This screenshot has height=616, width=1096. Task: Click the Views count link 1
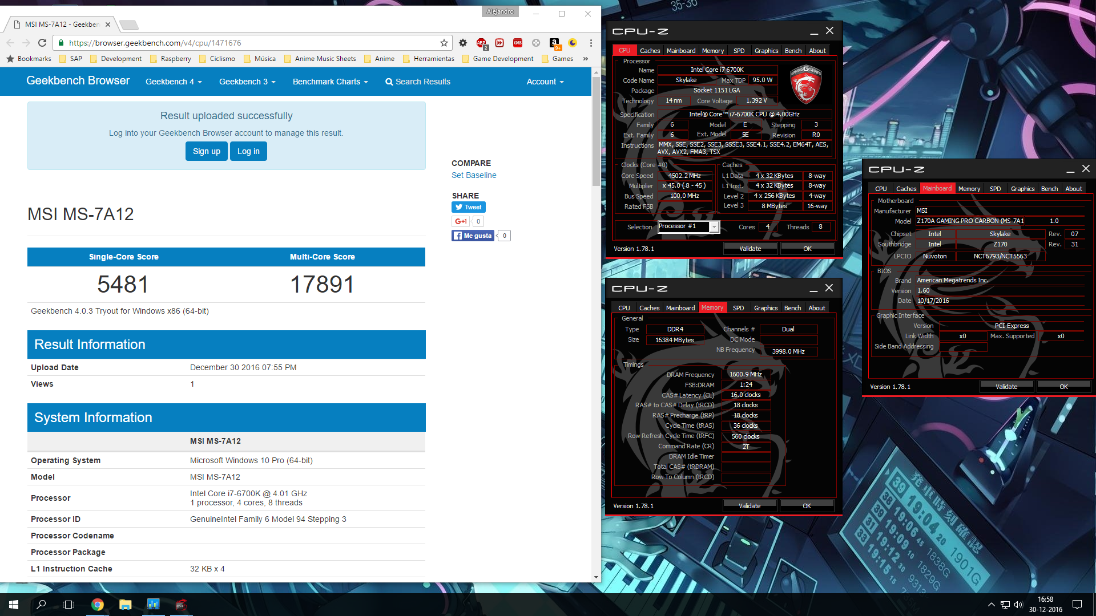pyautogui.click(x=192, y=384)
